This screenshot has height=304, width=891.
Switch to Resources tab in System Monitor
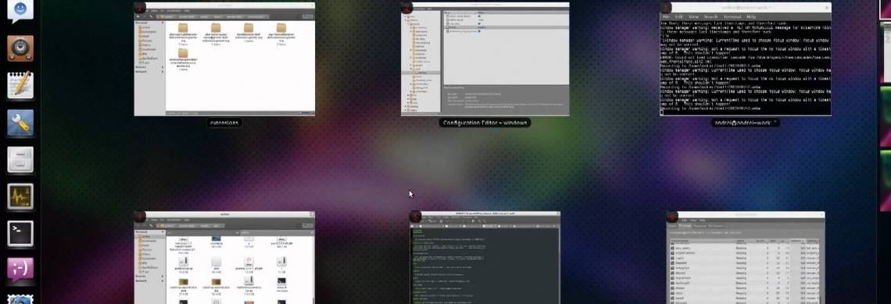point(700,226)
